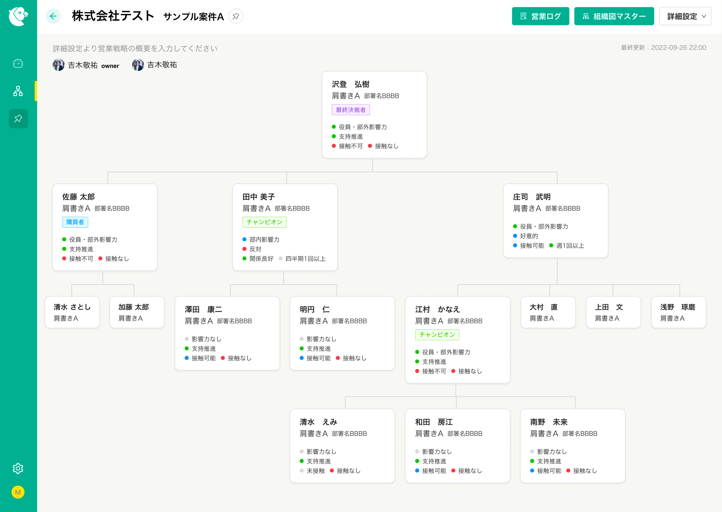This screenshot has width=722, height=512.
Task: Open the 組織図マスター button
Action: tap(614, 16)
